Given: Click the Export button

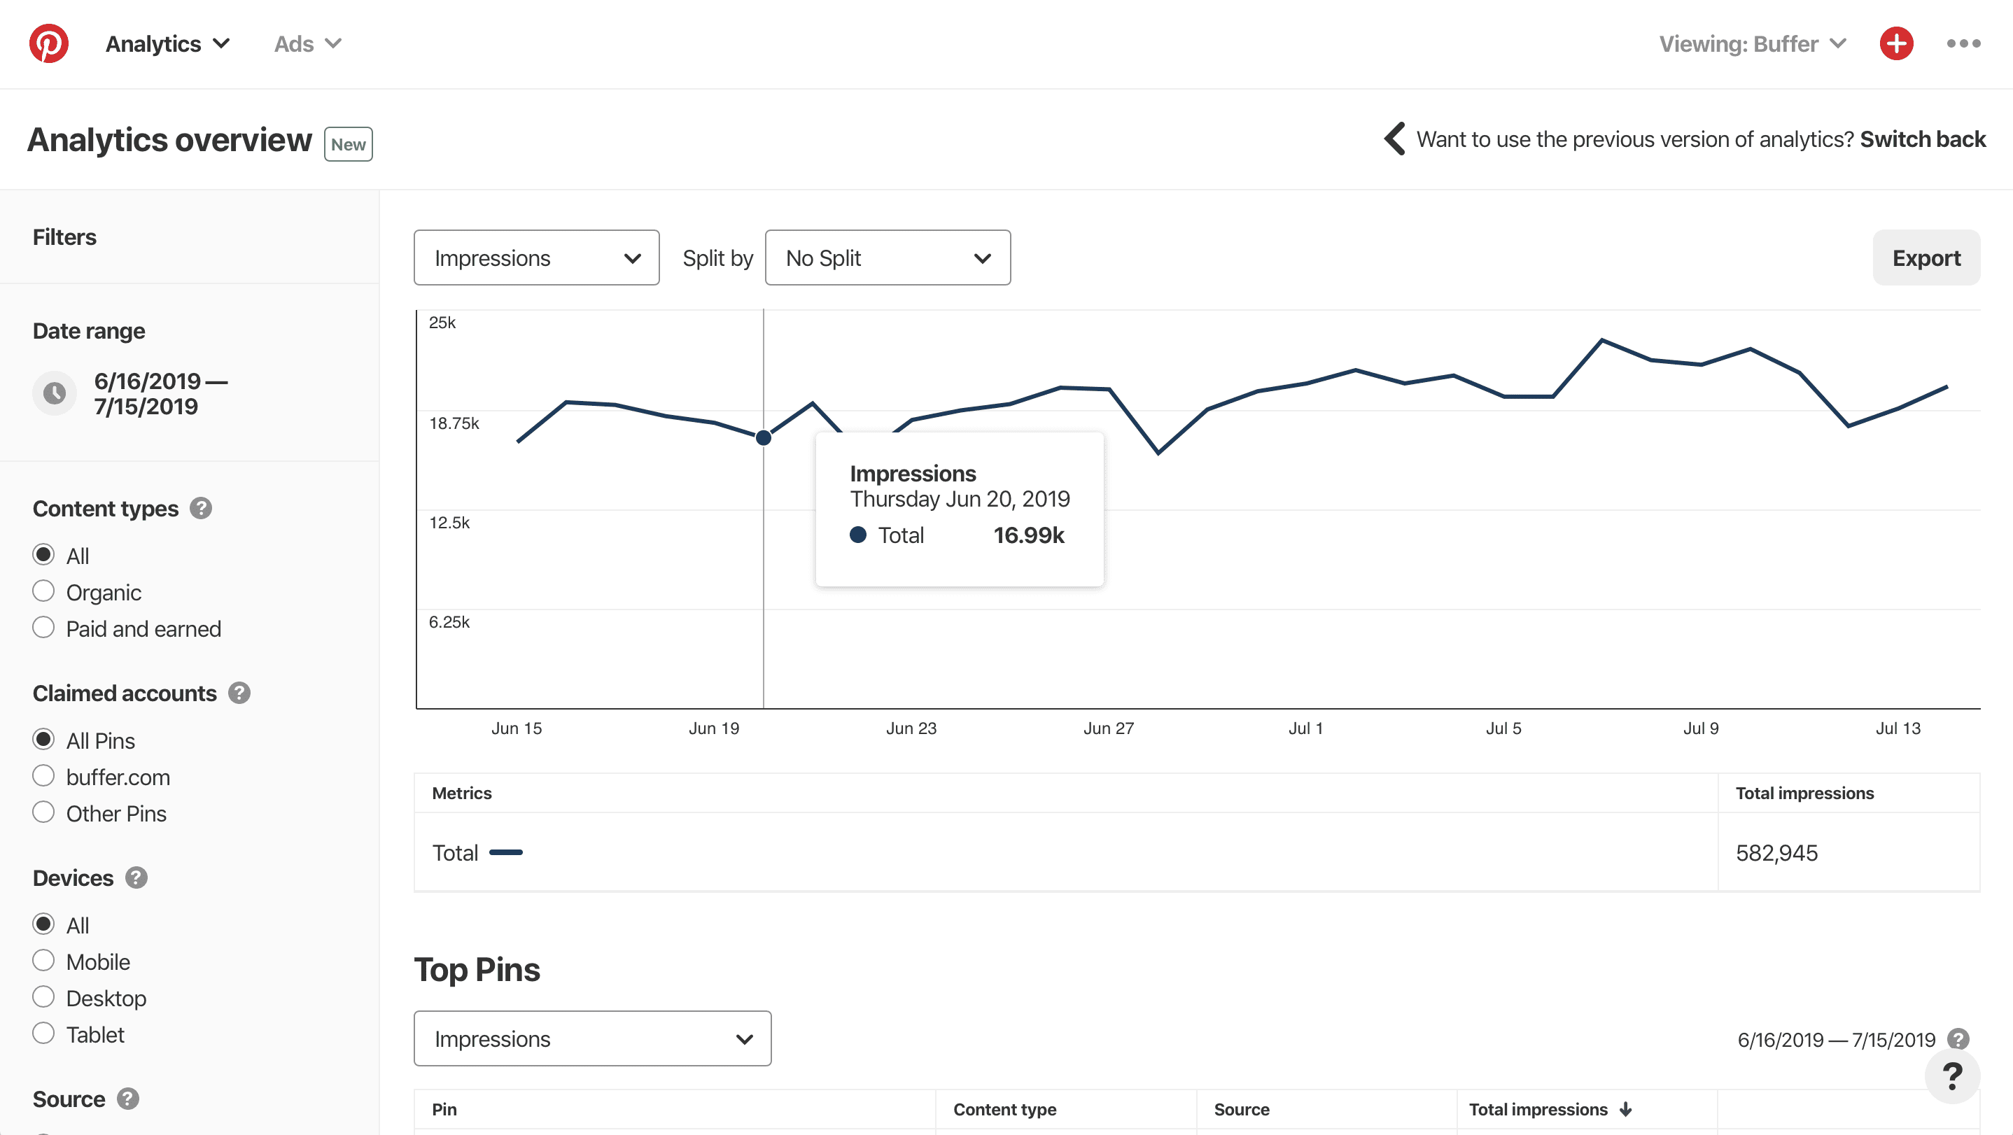Looking at the screenshot, I should (1925, 258).
